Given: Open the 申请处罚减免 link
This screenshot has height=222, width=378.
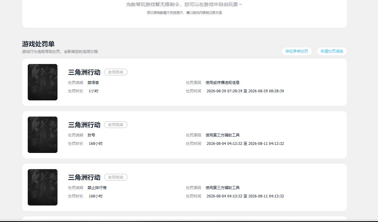Looking at the screenshot, I should click(x=332, y=51).
